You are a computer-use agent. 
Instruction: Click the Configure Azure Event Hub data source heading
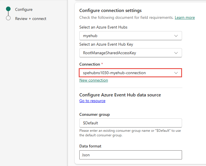tap(120, 95)
